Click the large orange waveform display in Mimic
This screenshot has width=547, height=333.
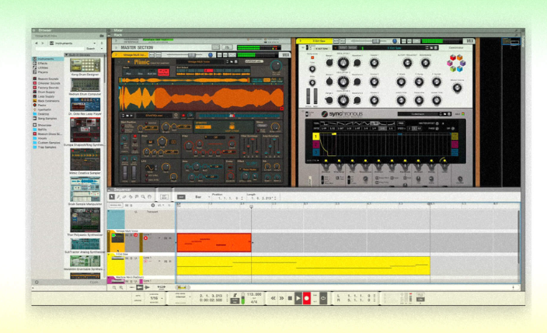(x=201, y=98)
